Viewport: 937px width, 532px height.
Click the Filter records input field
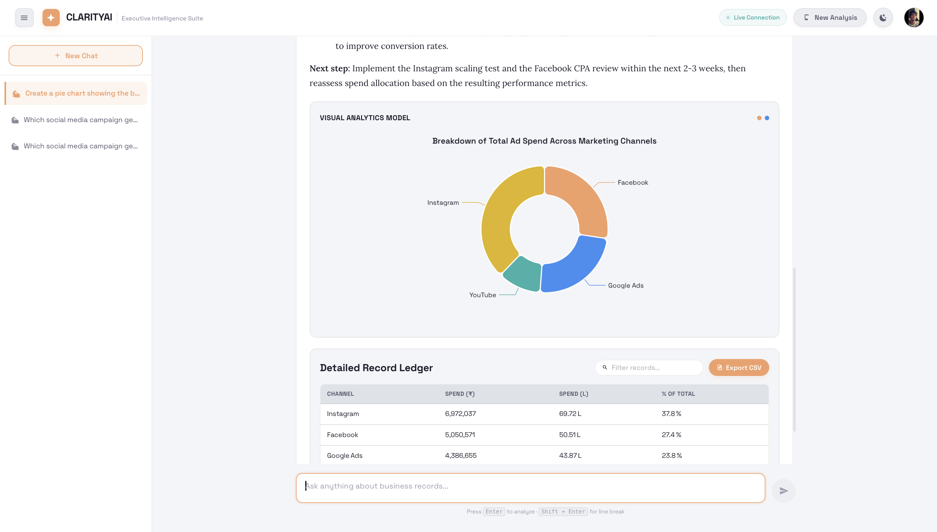click(x=648, y=368)
